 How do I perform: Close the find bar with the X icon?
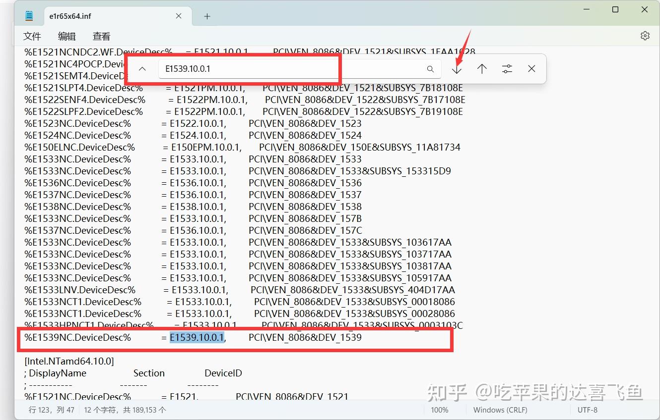[531, 69]
